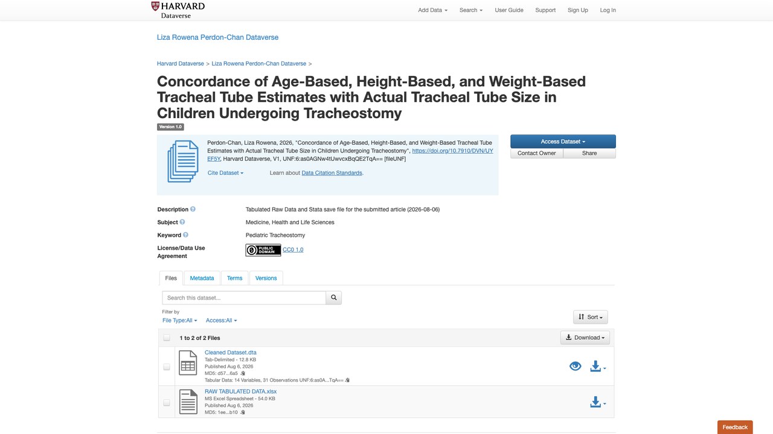Click the search magnifier button
This screenshot has width=773, height=434.
(333, 297)
